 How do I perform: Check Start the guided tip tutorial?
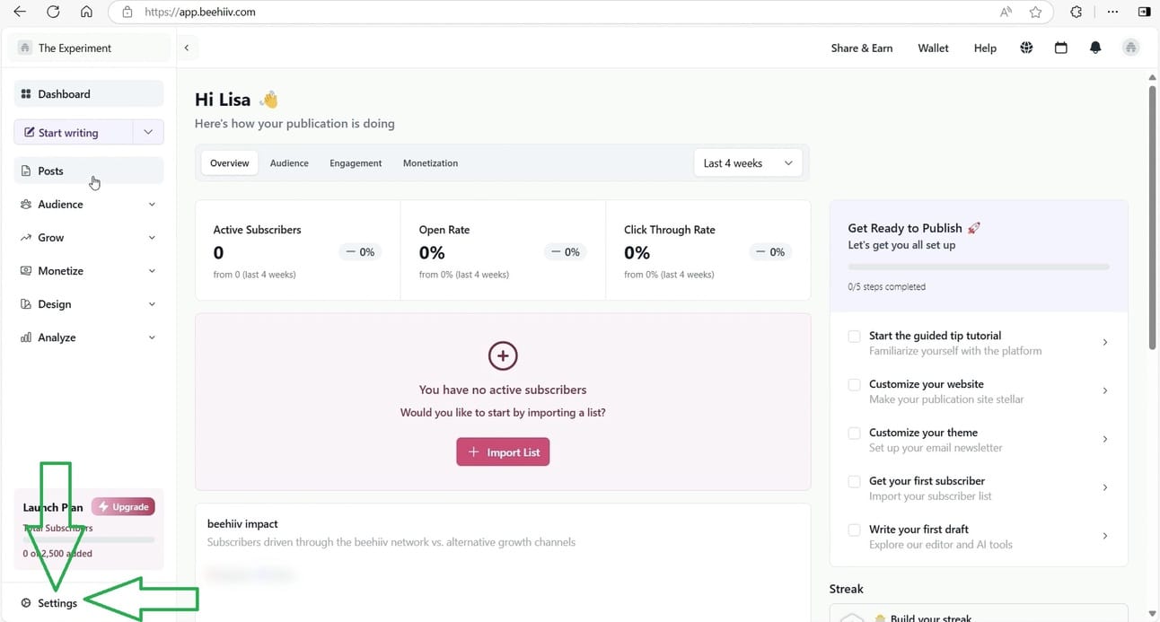[x=854, y=336]
